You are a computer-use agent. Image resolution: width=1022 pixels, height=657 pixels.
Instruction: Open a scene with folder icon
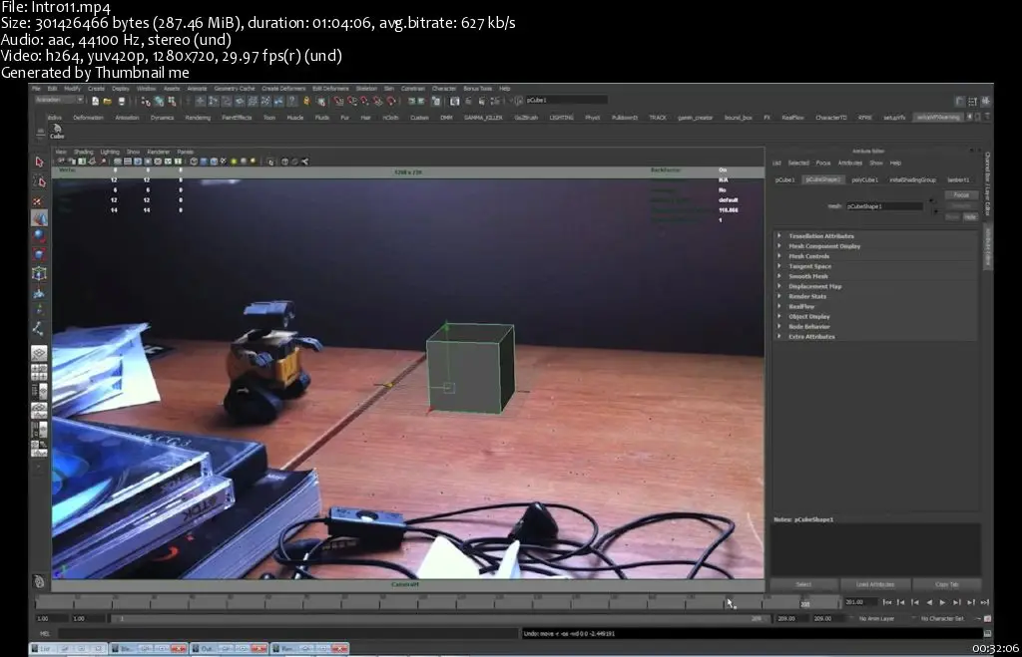108,101
